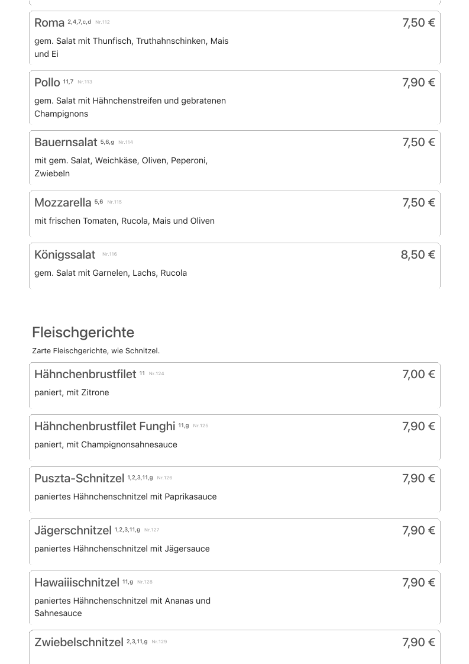Click the price beside Hawaiischnitzel
Image resolution: width=469 pixels, height=664 pixels.
tap(418, 583)
